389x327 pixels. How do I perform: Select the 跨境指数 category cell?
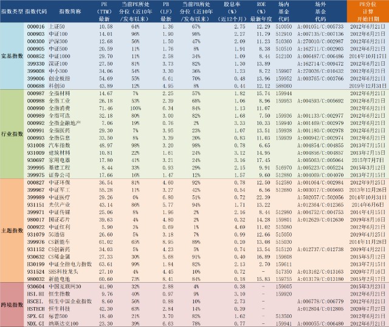click(x=12, y=305)
